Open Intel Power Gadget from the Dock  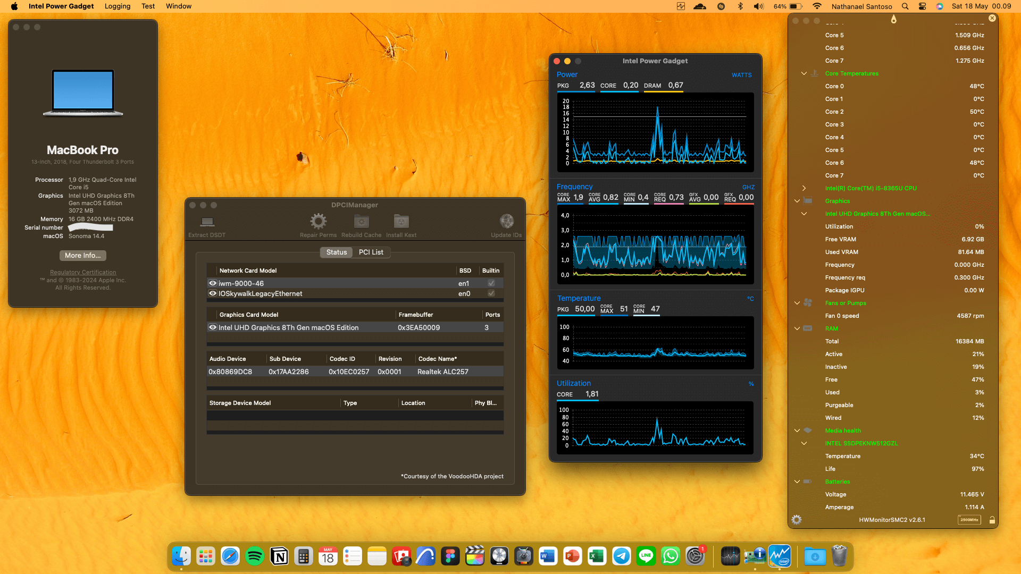[780, 556]
